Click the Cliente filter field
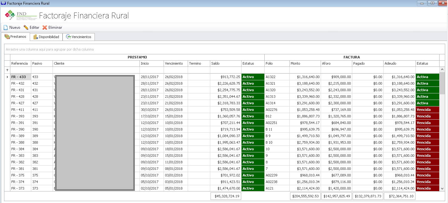Viewport: 448px width, 203px height. (x=96, y=70)
